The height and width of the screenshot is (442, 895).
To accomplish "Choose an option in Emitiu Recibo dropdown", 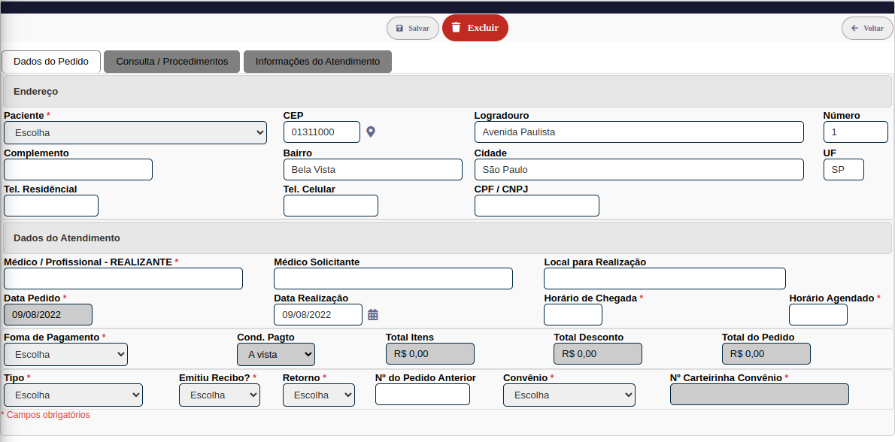I will pyautogui.click(x=220, y=395).
